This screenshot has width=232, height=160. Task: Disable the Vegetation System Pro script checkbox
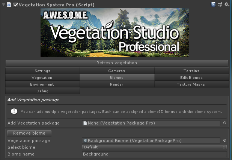coord(15,5)
